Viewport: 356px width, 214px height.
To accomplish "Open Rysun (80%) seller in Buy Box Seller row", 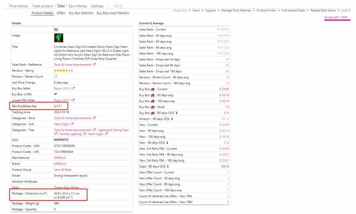I will 62,88.
